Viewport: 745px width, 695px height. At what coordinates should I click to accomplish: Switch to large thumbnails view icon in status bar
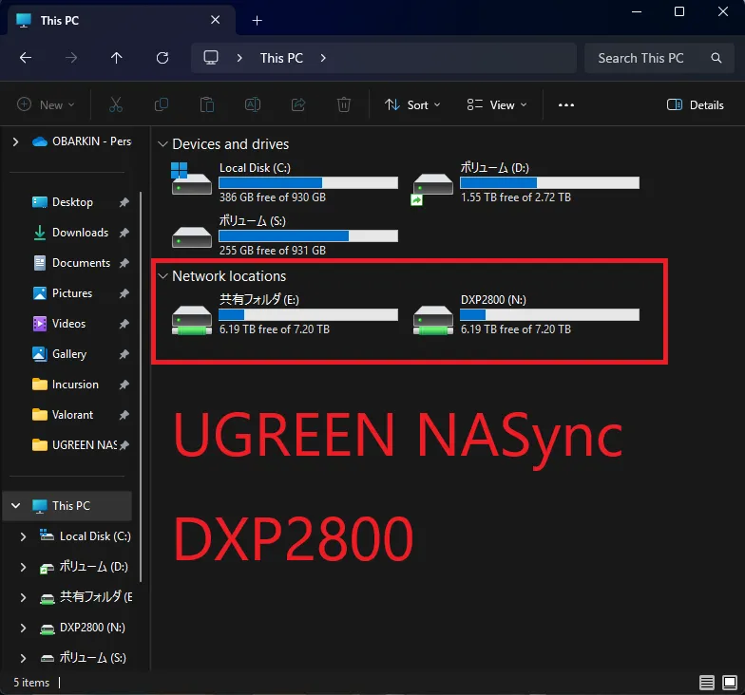point(730,683)
